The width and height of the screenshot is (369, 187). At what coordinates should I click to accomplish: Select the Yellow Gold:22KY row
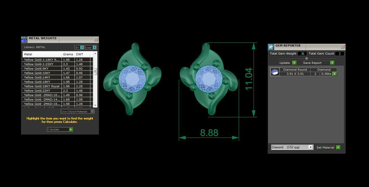pyautogui.click(x=58, y=91)
